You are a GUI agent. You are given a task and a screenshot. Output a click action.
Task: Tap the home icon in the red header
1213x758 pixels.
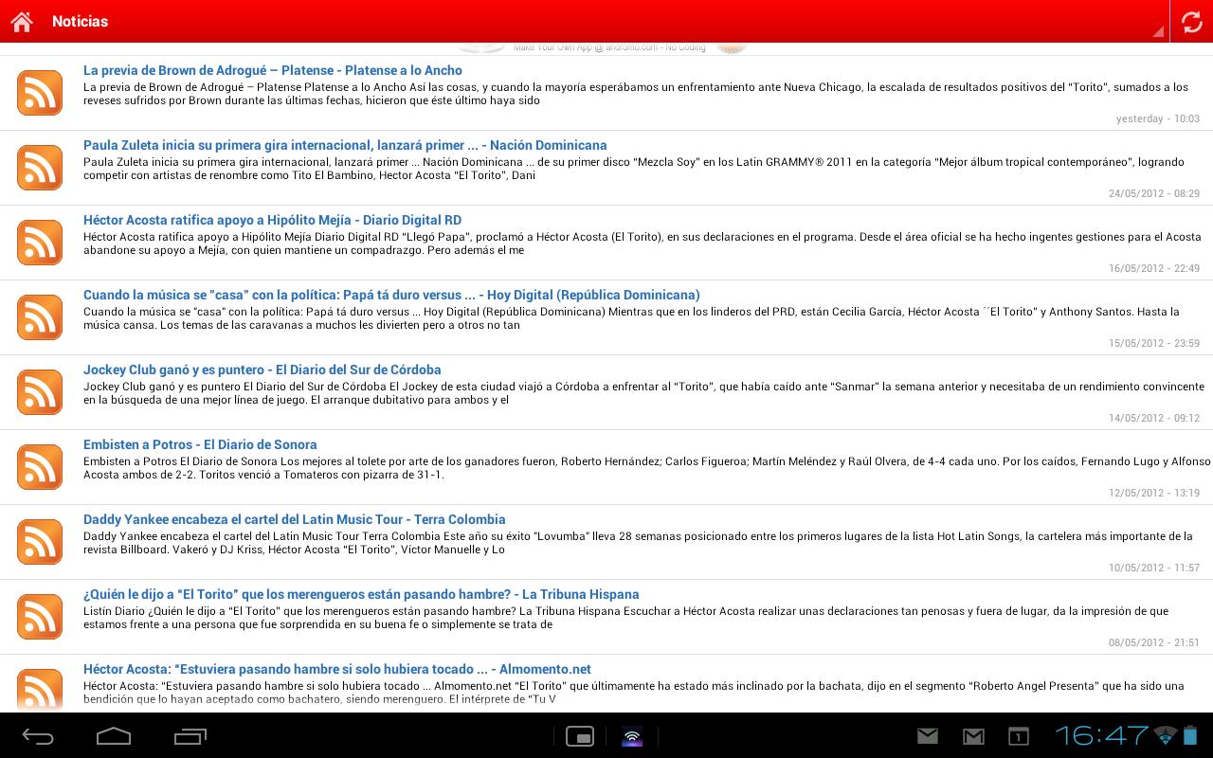[22, 21]
